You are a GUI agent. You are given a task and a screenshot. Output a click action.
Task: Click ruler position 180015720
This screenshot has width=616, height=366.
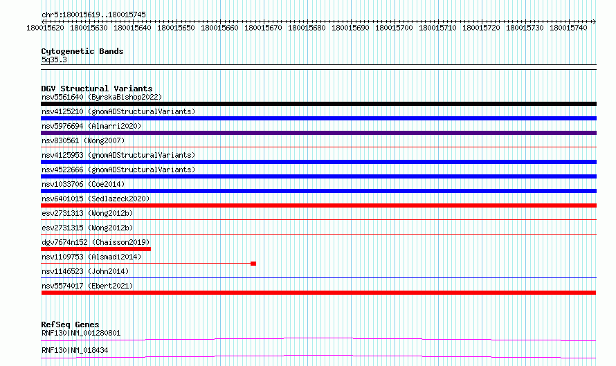[x=481, y=28]
